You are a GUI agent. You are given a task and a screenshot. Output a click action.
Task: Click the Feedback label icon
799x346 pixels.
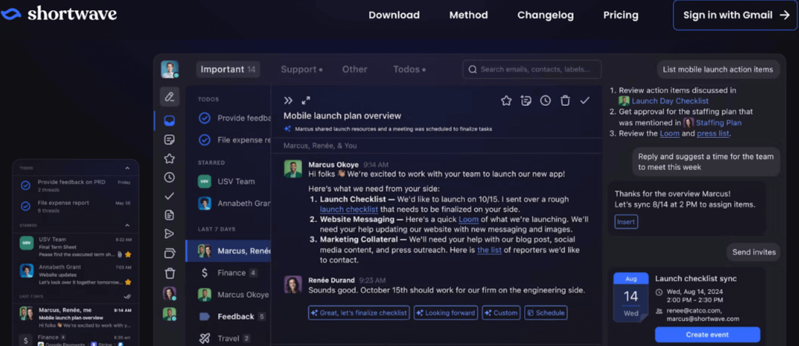point(204,316)
